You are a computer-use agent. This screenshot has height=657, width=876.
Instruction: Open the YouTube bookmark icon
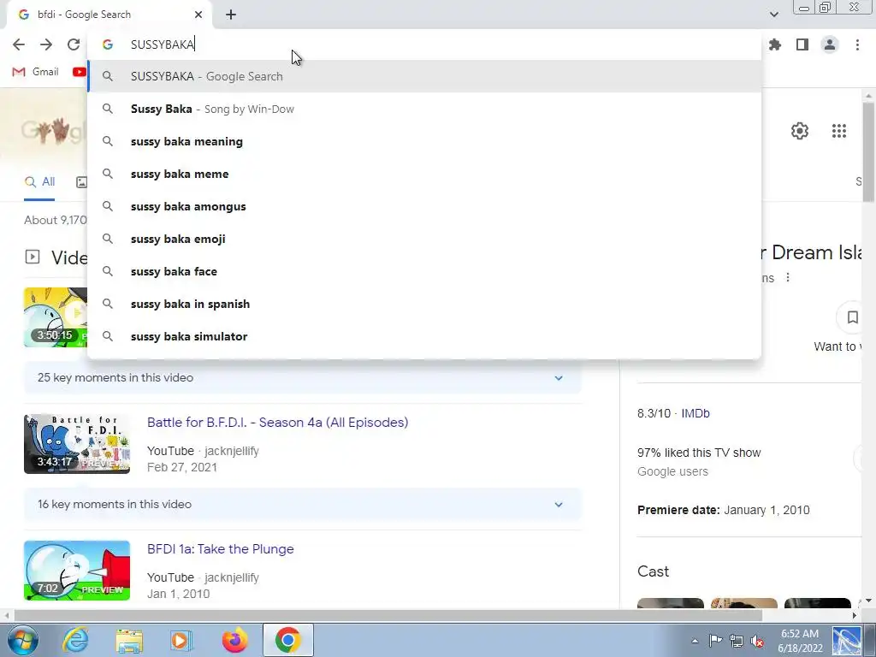[x=80, y=72]
